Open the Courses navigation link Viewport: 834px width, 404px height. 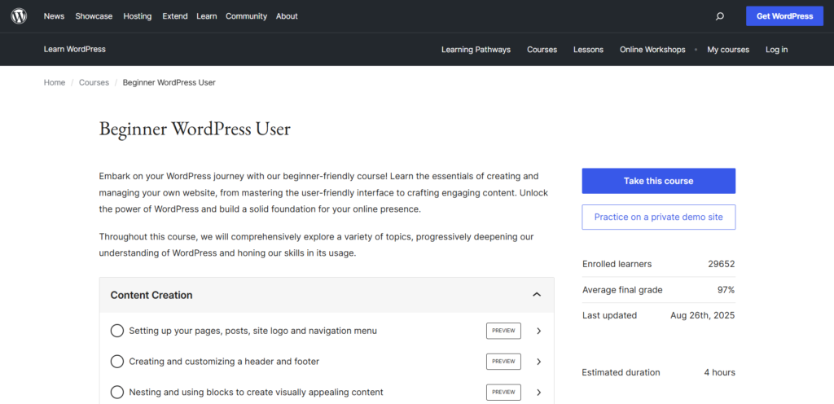point(542,50)
